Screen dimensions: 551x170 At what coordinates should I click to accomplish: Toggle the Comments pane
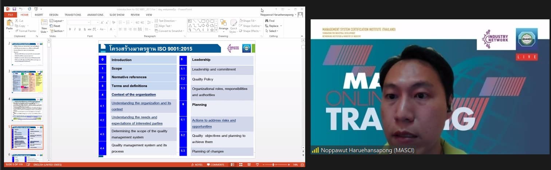(215, 165)
